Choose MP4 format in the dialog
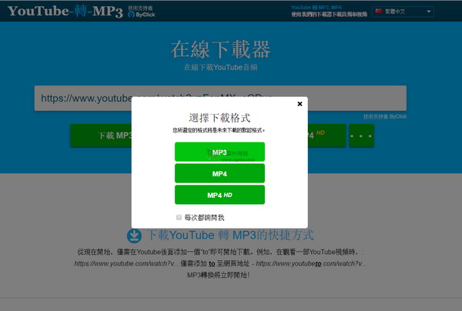Screen dimensions: 462x311 (219, 174)
